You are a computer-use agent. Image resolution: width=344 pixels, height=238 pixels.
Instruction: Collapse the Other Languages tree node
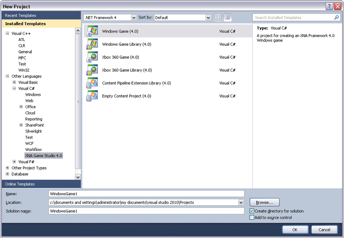click(7, 76)
